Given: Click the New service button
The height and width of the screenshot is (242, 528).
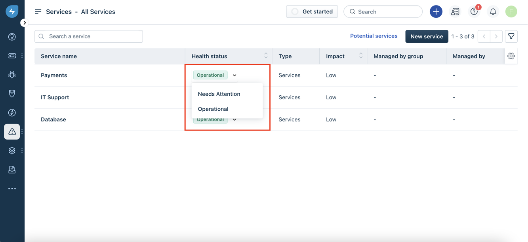Looking at the screenshot, I should 427,36.
